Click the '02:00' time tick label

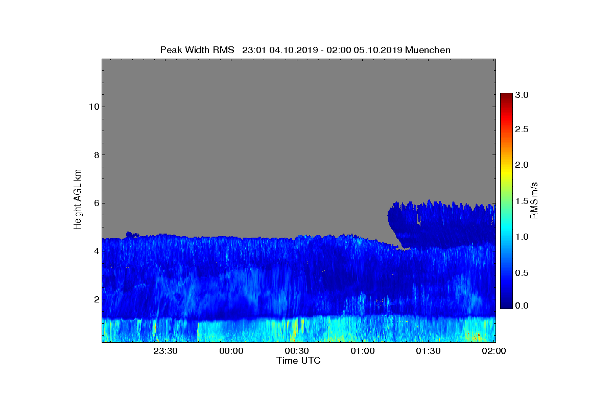494,351
